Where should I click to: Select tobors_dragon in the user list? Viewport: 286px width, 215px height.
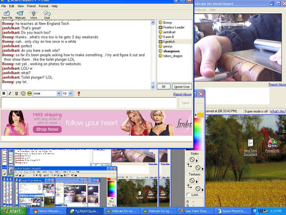tap(171, 56)
